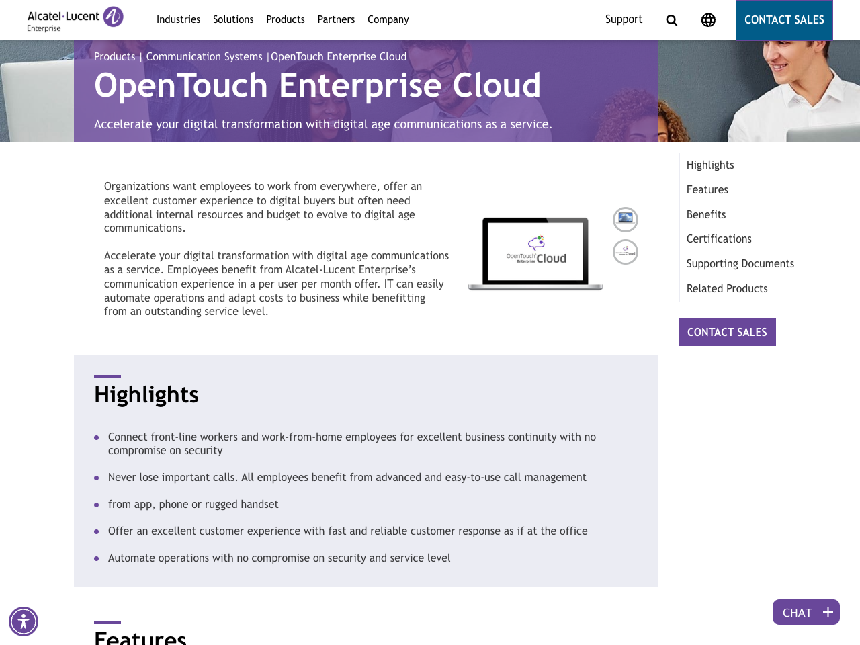Open the Solutions menu
Screen dimensions: 860x645
click(233, 19)
